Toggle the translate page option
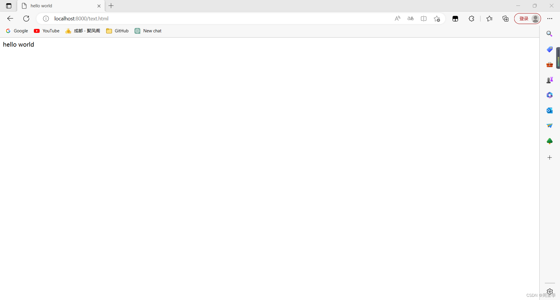The width and height of the screenshot is (560, 300). click(x=410, y=18)
